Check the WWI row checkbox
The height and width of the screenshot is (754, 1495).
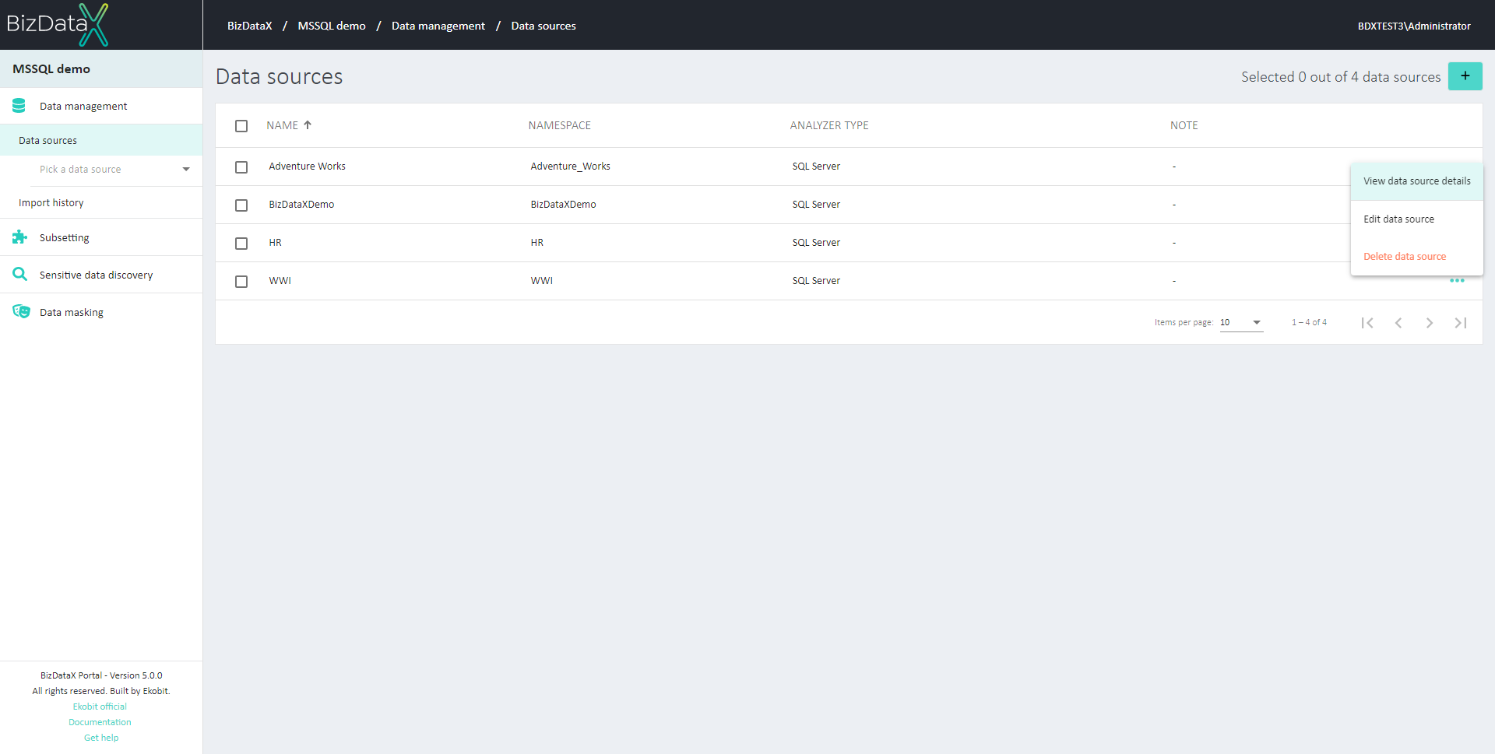click(x=241, y=282)
